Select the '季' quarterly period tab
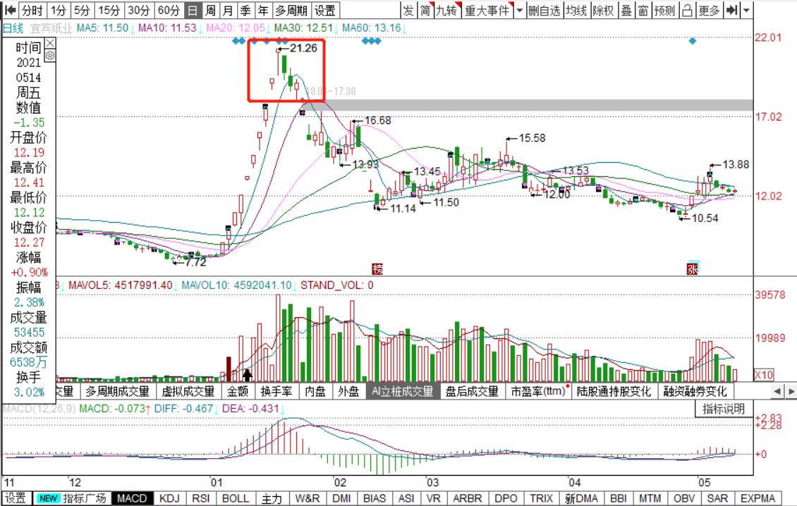The image size is (797, 506). (245, 10)
